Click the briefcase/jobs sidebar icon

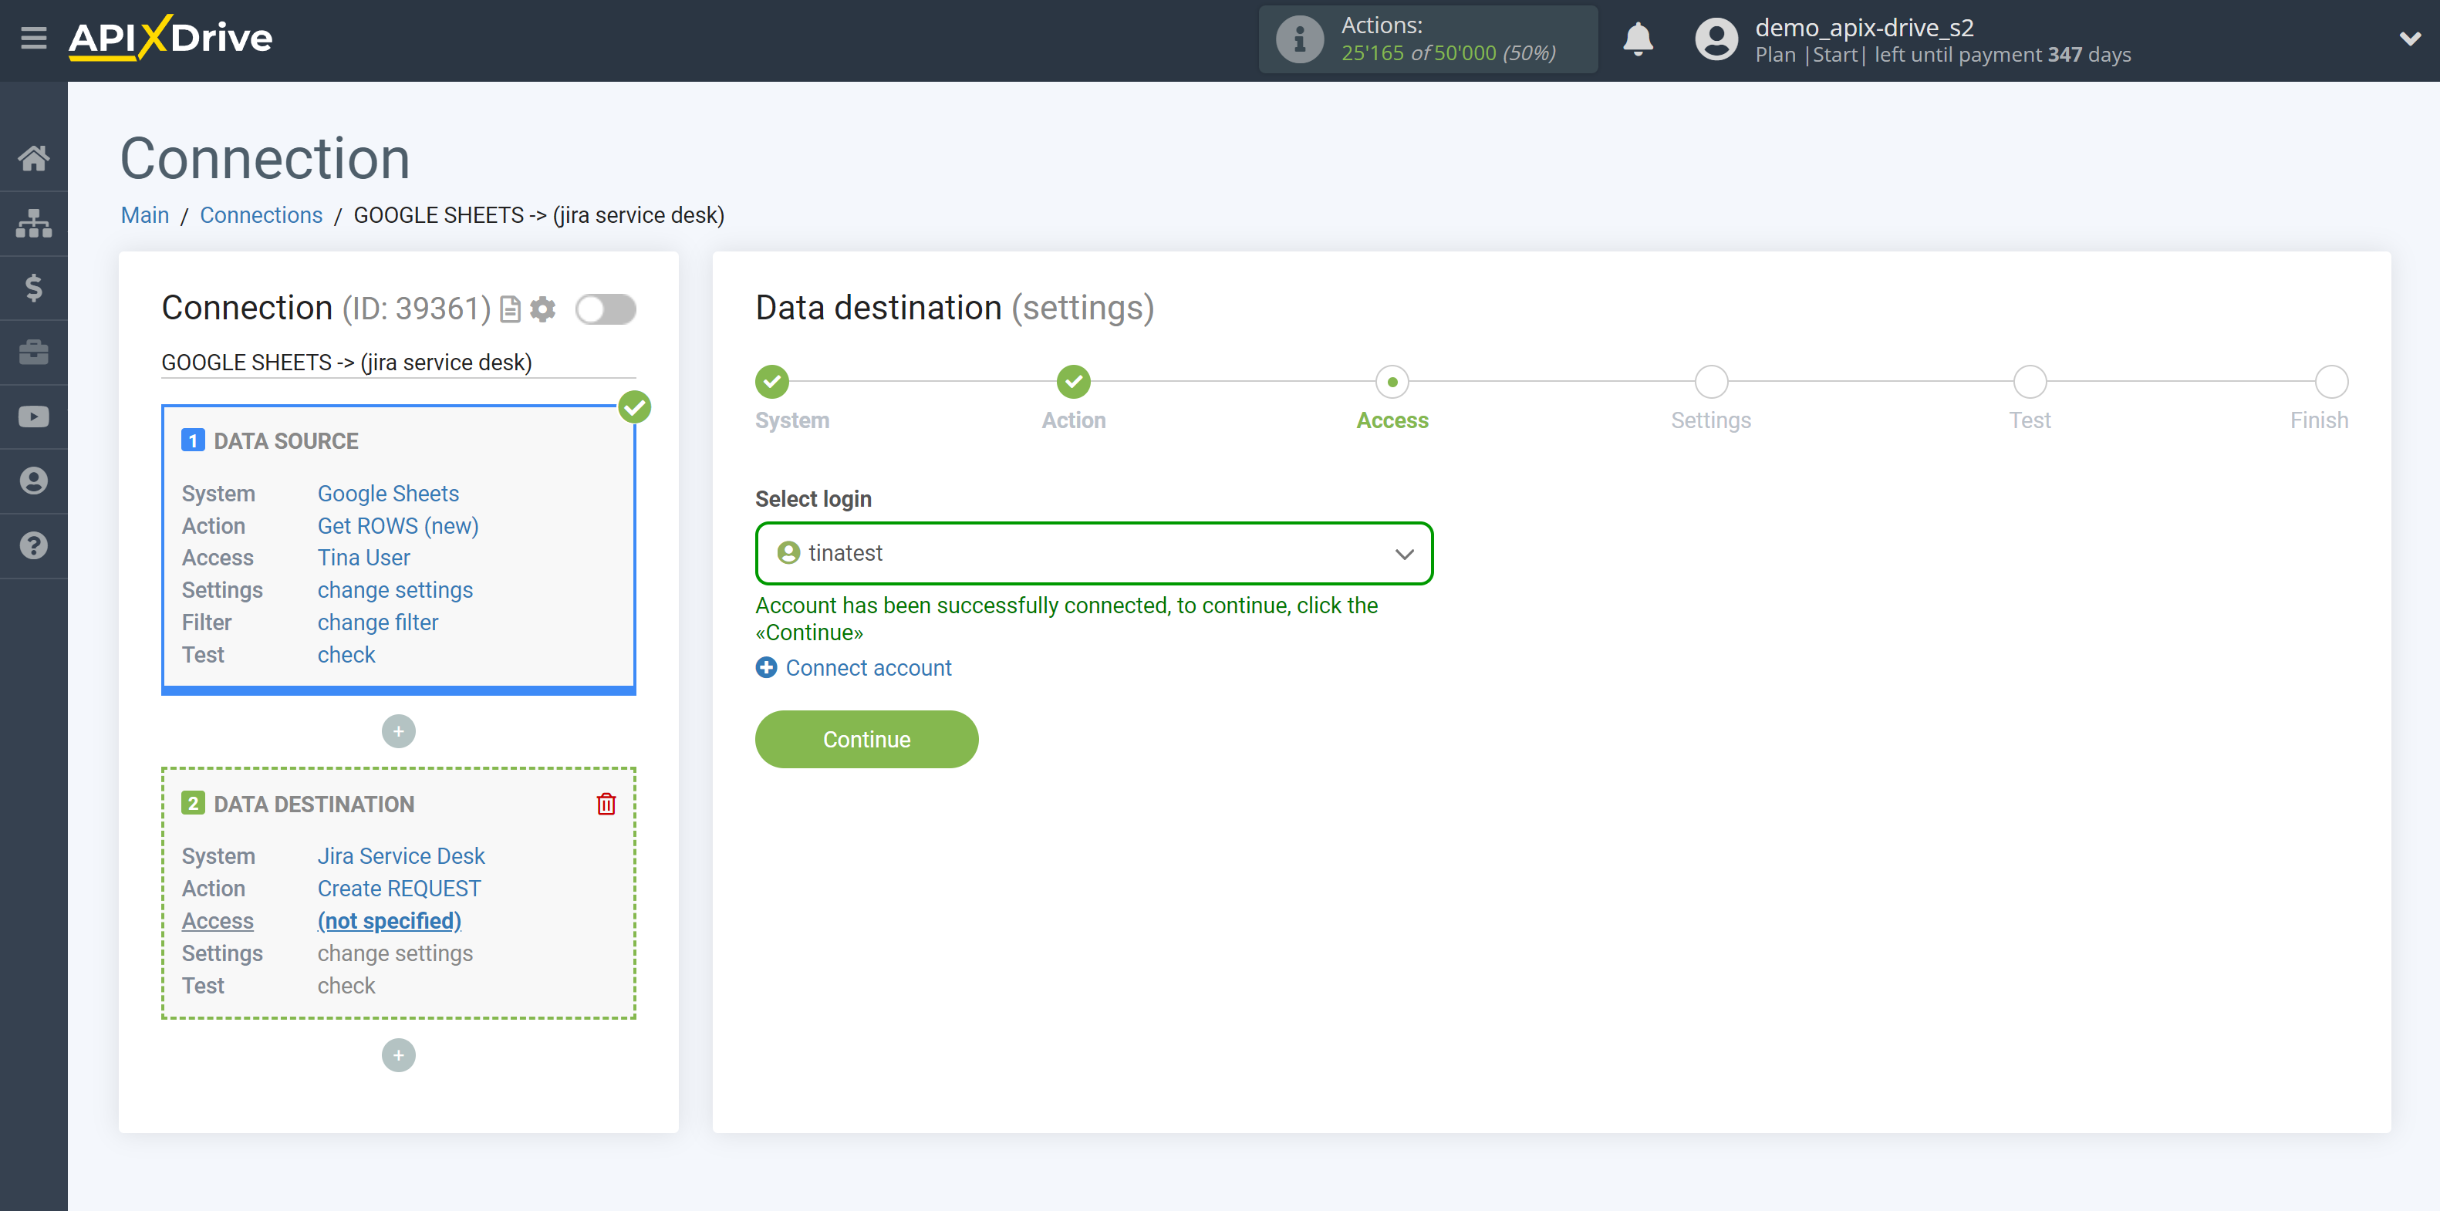click(34, 352)
